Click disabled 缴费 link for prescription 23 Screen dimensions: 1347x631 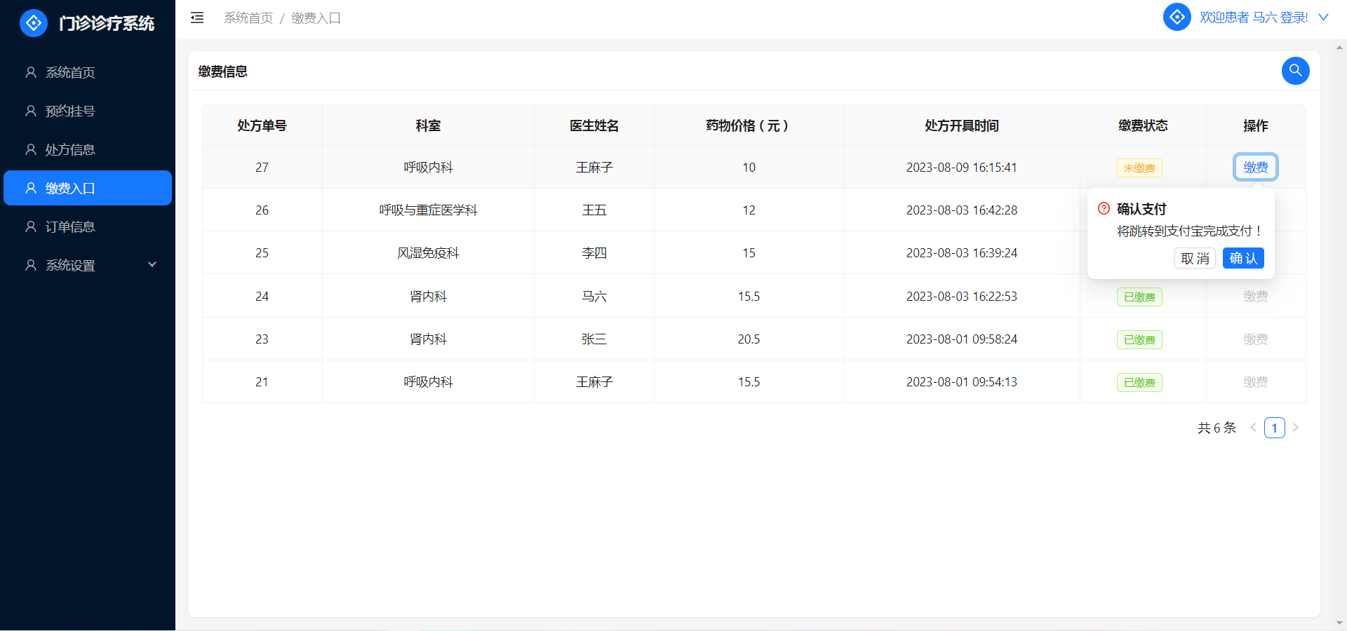point(1255,339)
